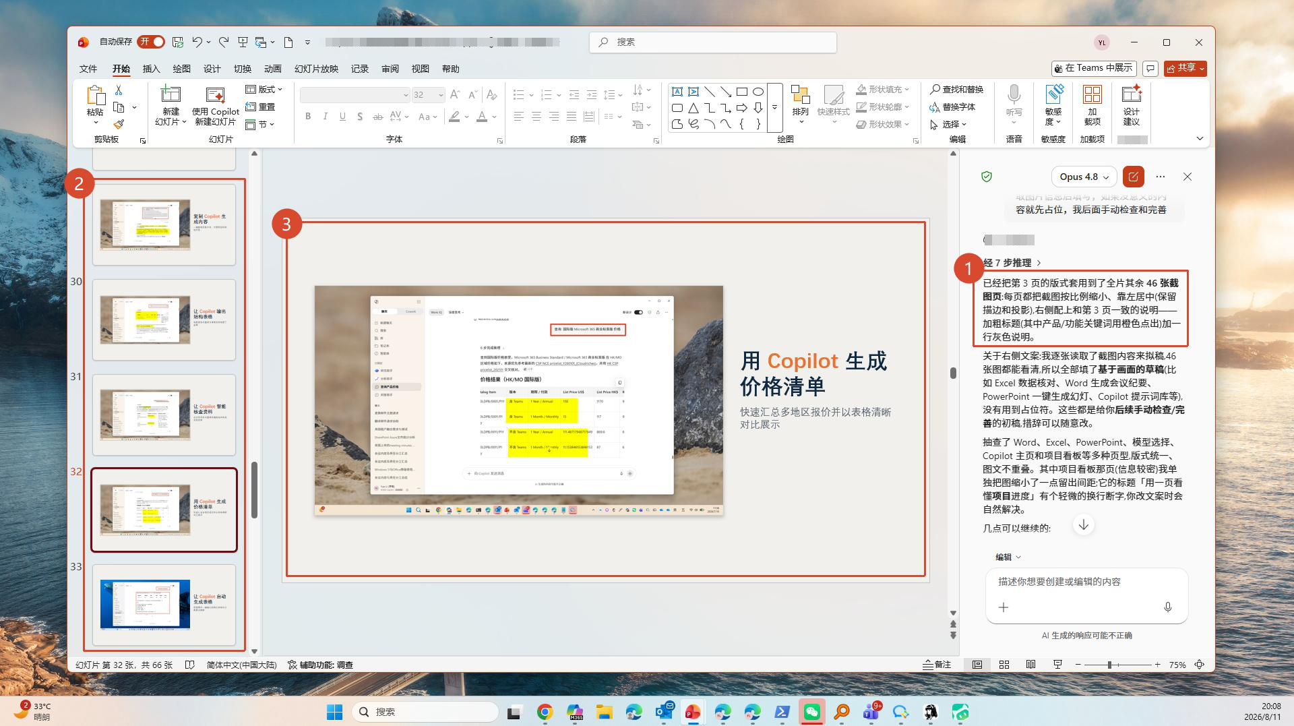Click the microphone in the Copilot input box
This screenshot has width=1294, height=726.
coord(1168,607)
